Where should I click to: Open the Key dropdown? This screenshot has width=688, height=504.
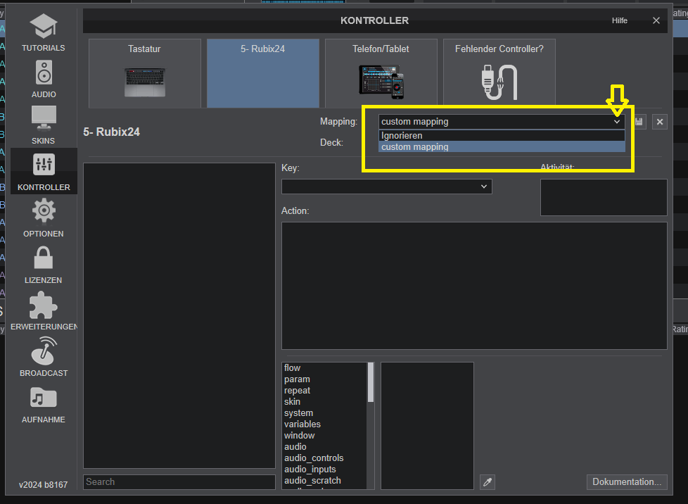point(387,187)
